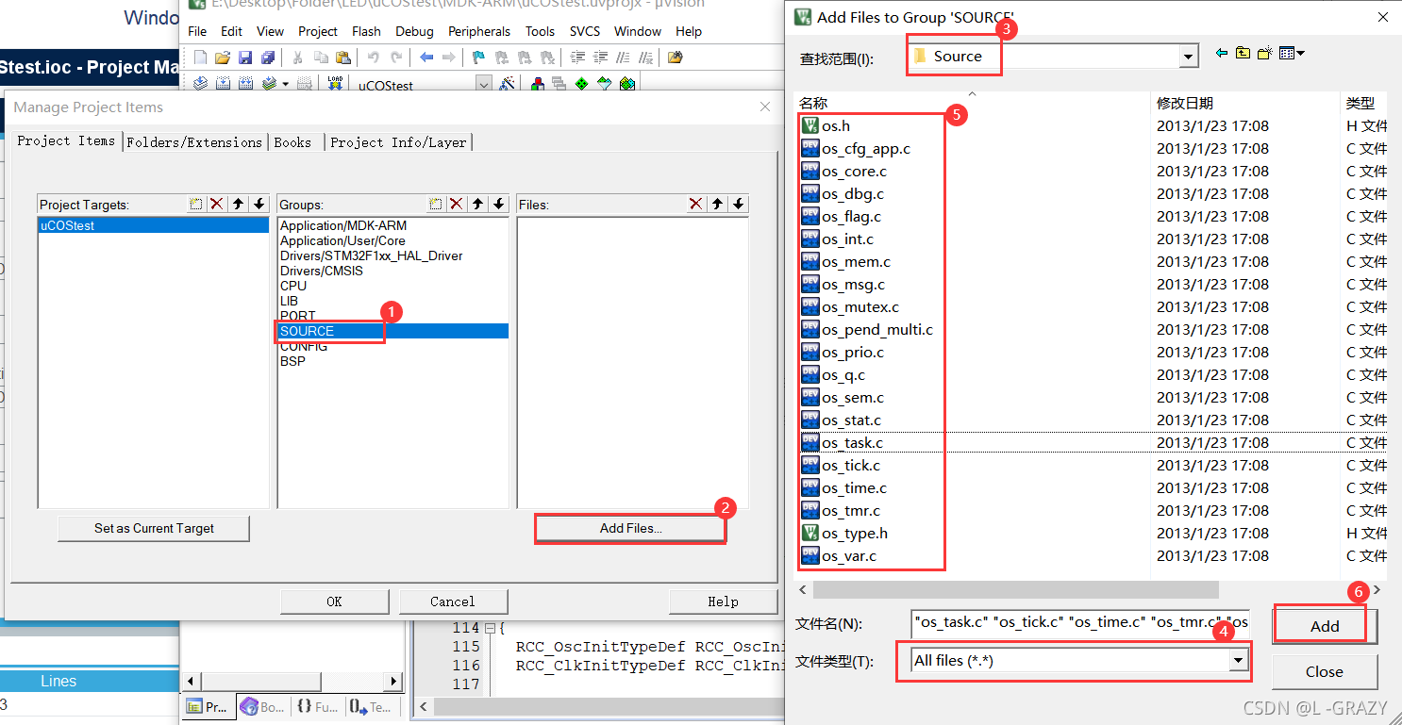
Task: Click the Insert Bookmark flag icon
Action: [478, 58]
